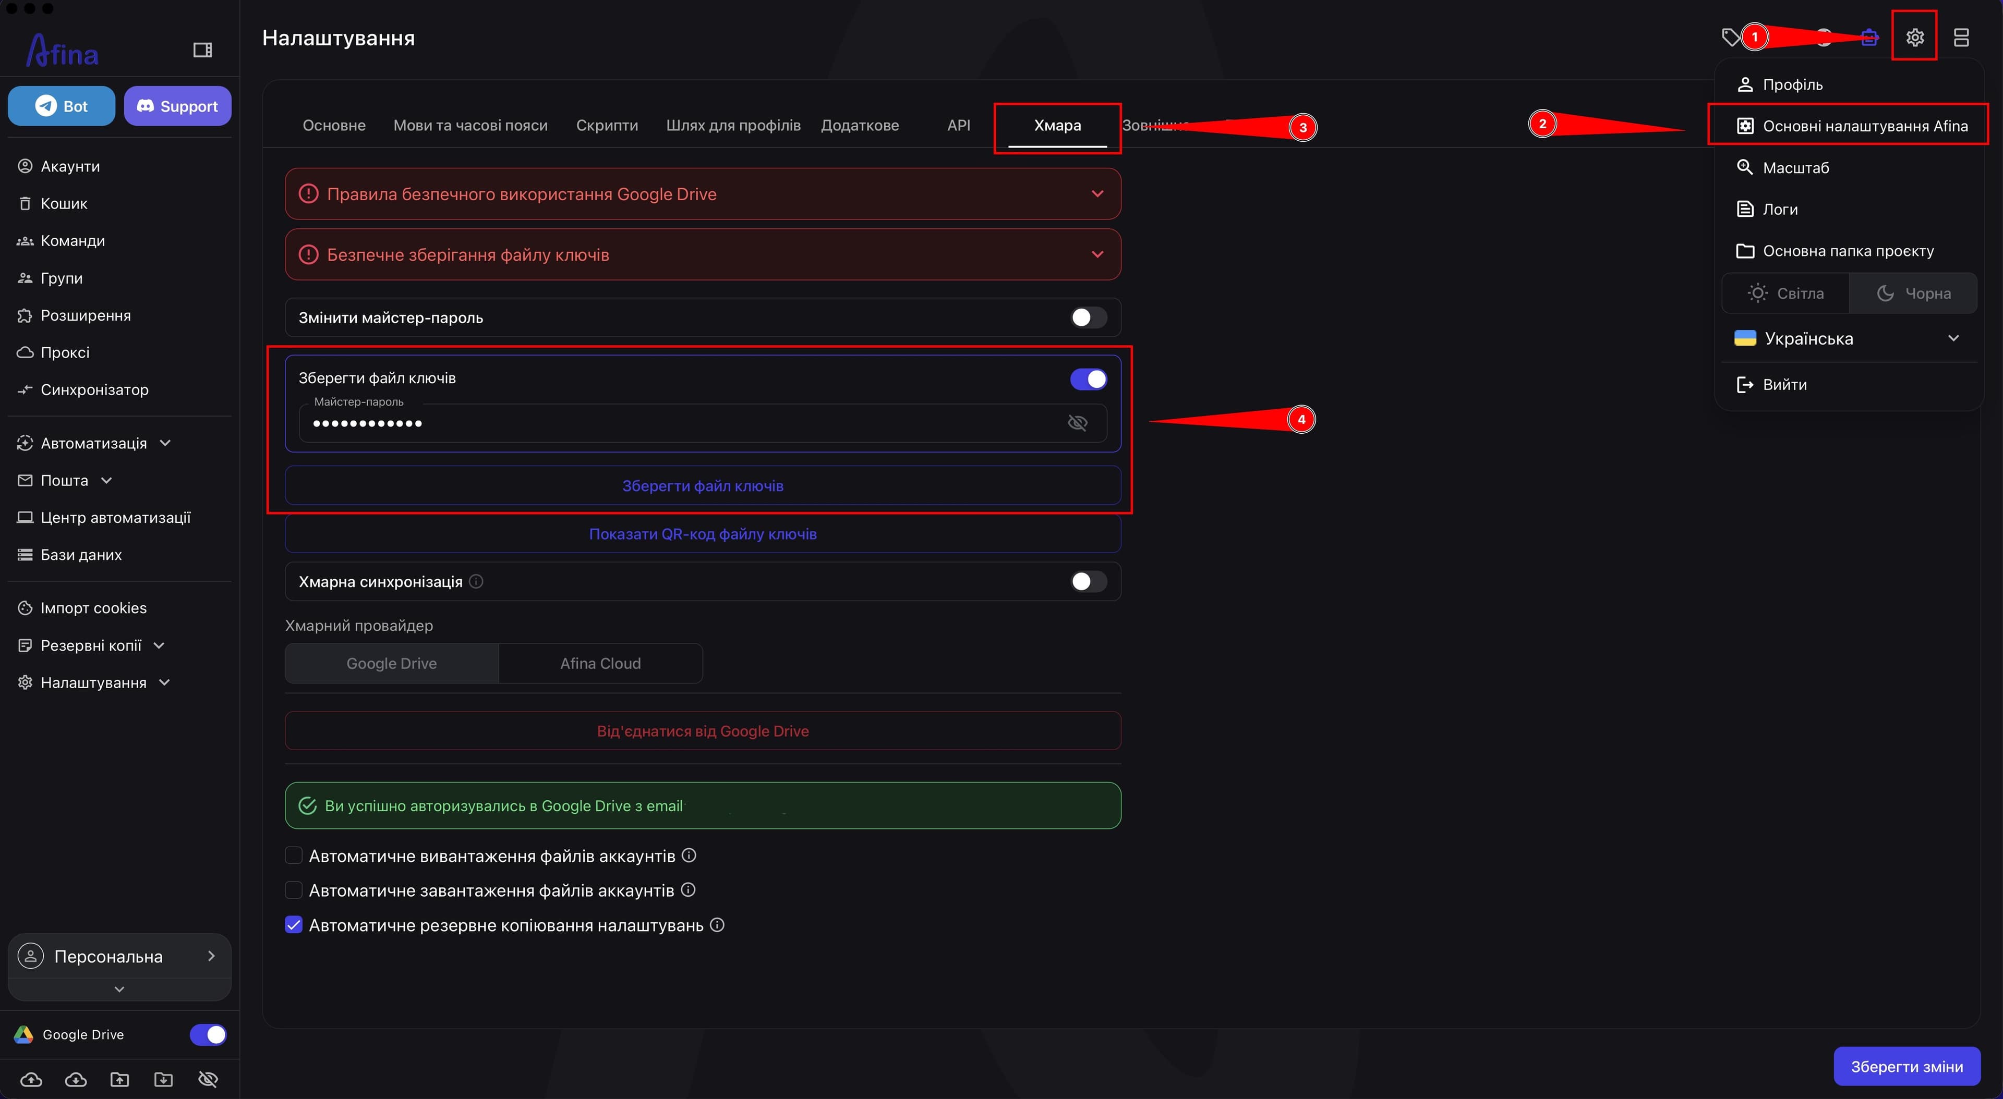The image size is (2003, 1099).
Task: Open Логи menu item
Action: pos(1848,209)
